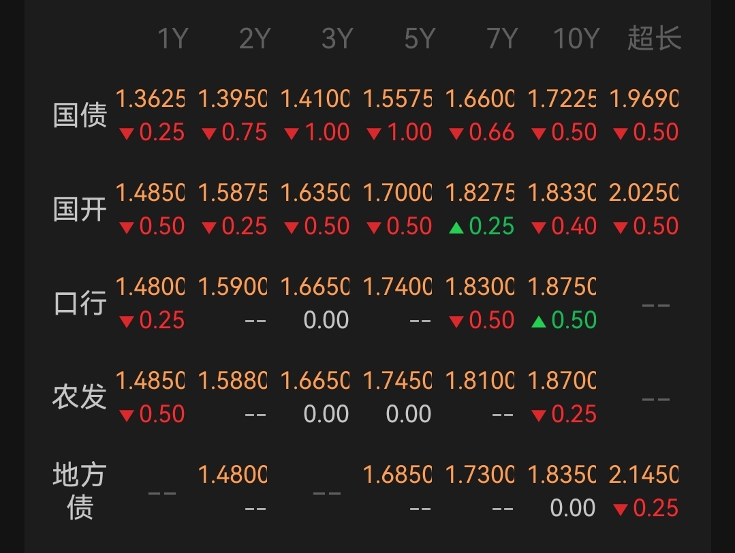Open the 国债 row label
This screenshot has height=553, width=735.
coord(80,115)
